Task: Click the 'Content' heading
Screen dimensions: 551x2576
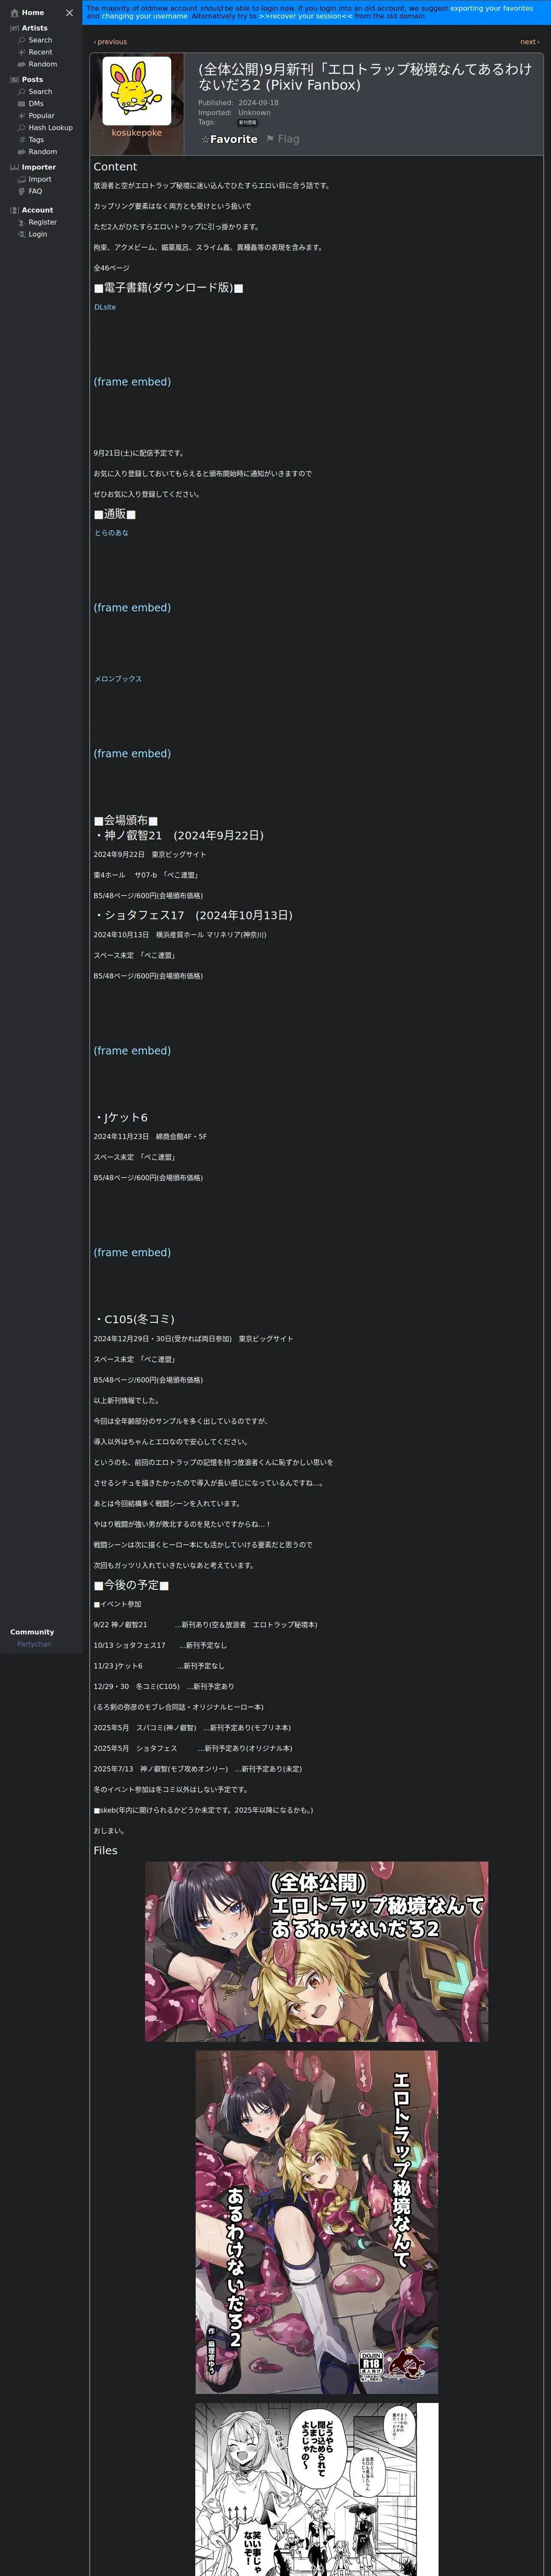Action: click(x=115, y=167)
